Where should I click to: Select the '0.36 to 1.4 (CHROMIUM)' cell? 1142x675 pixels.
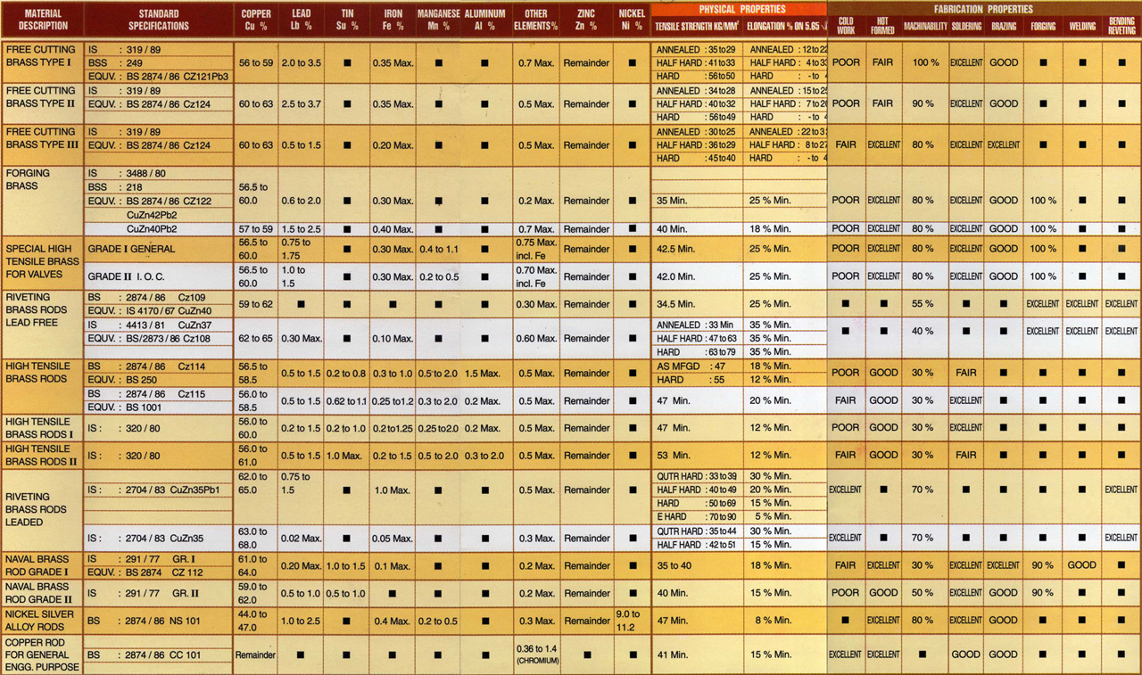pos(536,654)
